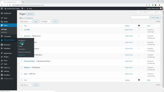The width and height of the screenshot is (164, 92).
Task: Open All dates filter dropdown
Action: 46,21
